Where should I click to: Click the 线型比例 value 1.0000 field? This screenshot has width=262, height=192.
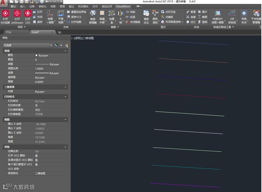[51, 69]
